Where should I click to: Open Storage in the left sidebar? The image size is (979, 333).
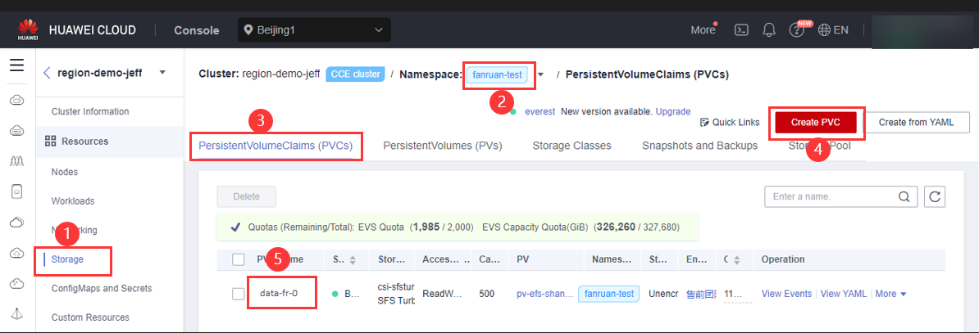68,259
